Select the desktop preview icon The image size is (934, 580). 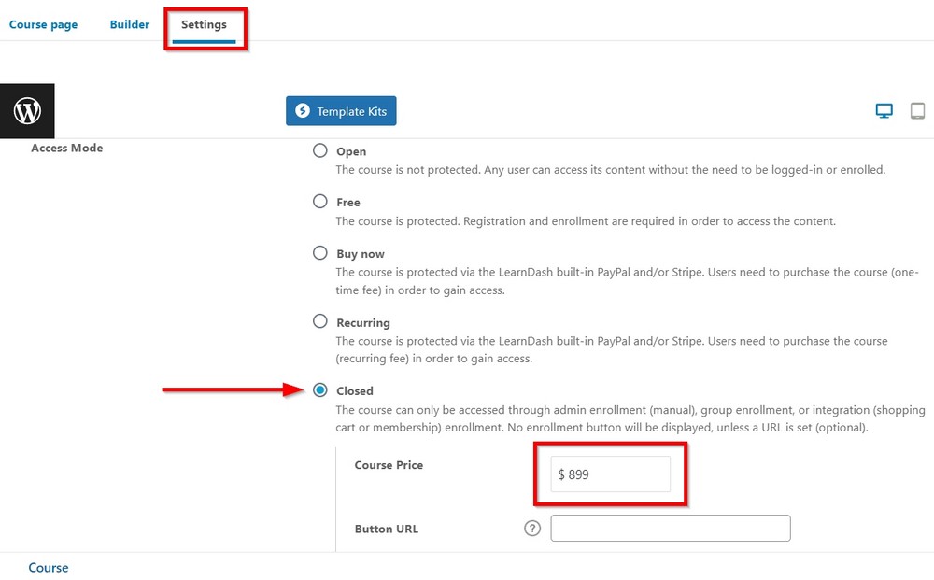pos(883,110)
